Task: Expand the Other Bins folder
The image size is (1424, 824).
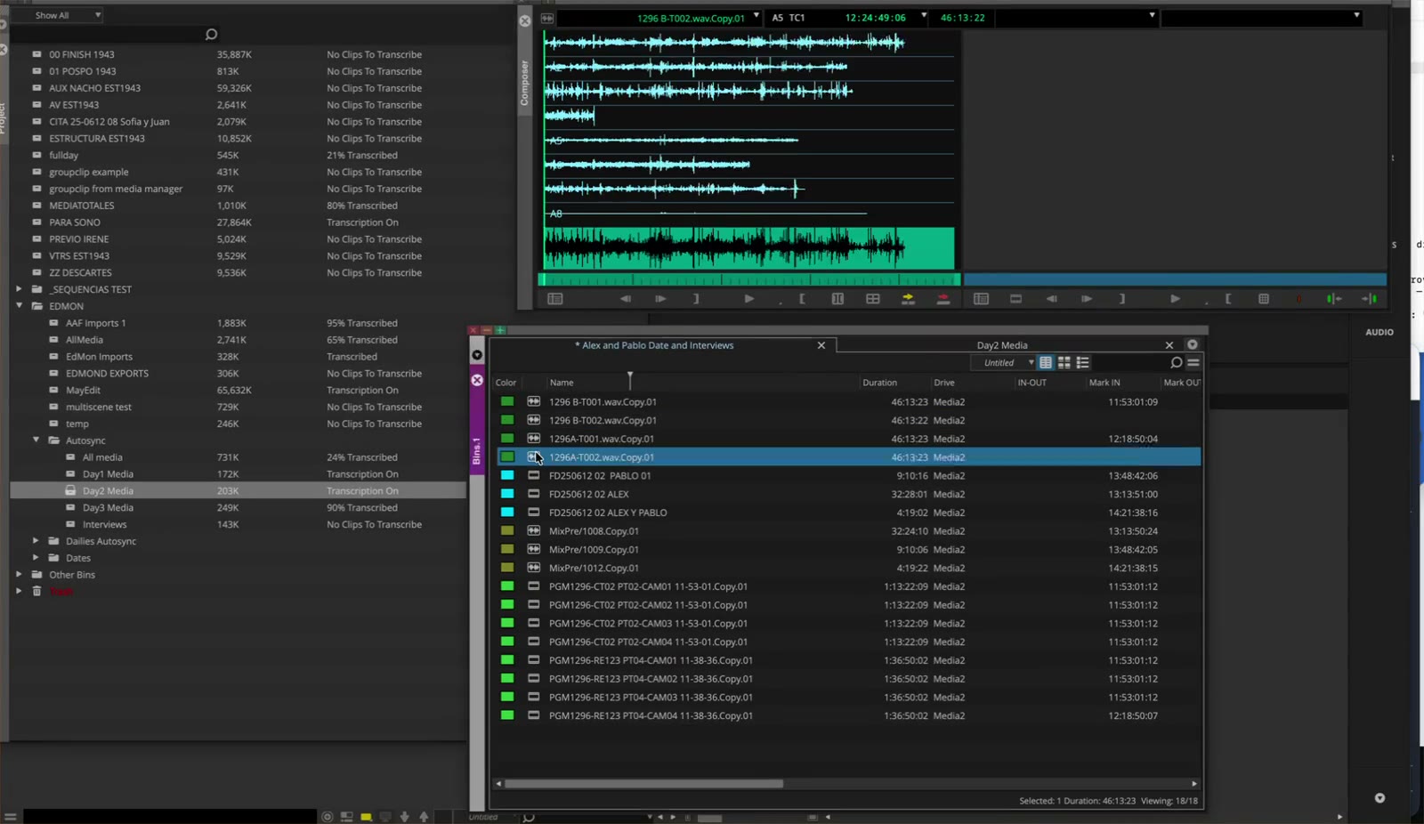Action: (19, 574)
